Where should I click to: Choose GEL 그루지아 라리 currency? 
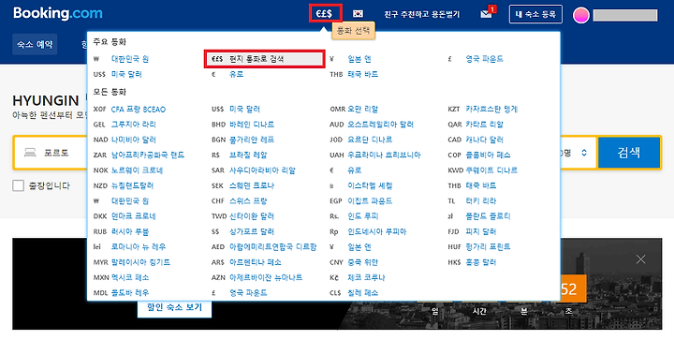tap(125, 125)
